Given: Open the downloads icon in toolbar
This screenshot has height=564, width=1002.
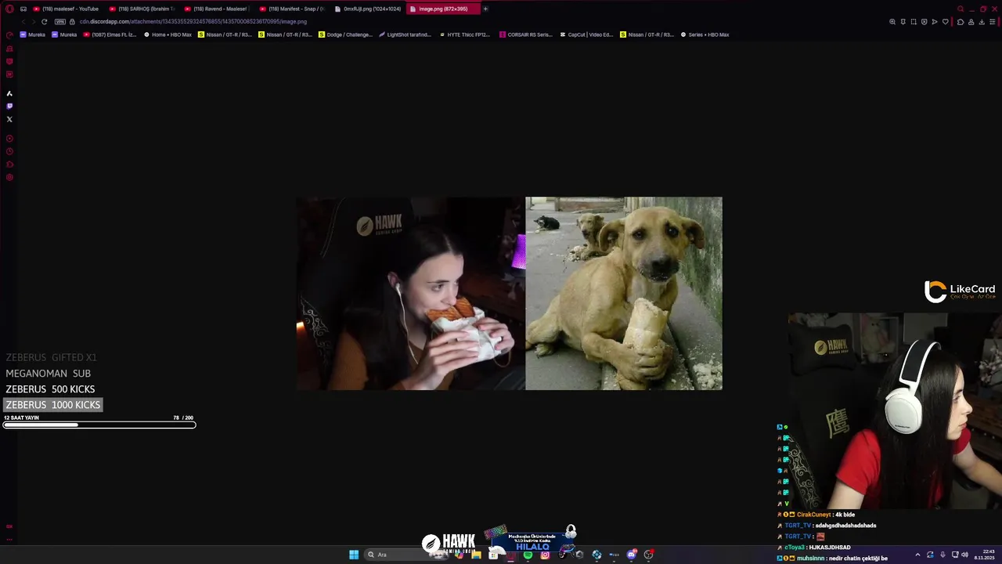Looking at the screenshot, I should pos(982,22).
